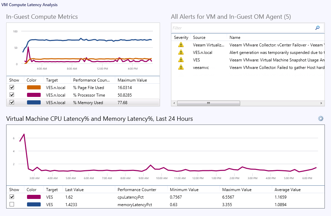
Task: Uncheck % Page File Used series
Action: (x=12, y=88)
